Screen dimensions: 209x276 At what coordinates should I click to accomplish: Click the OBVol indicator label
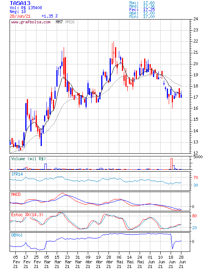pos(17,235)
